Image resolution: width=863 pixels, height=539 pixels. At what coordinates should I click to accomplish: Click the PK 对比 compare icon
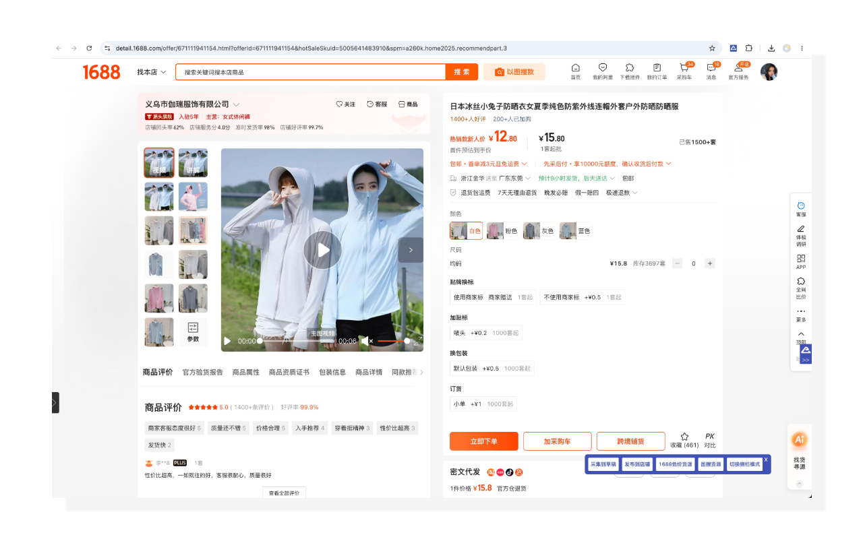point(709,440)
